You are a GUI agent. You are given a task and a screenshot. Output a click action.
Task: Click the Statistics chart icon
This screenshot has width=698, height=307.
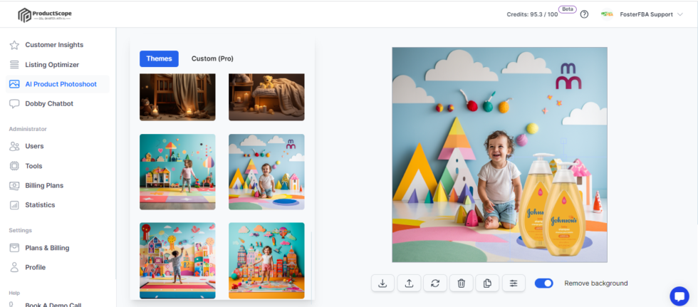pyautogui.click(x=14, y=205)
